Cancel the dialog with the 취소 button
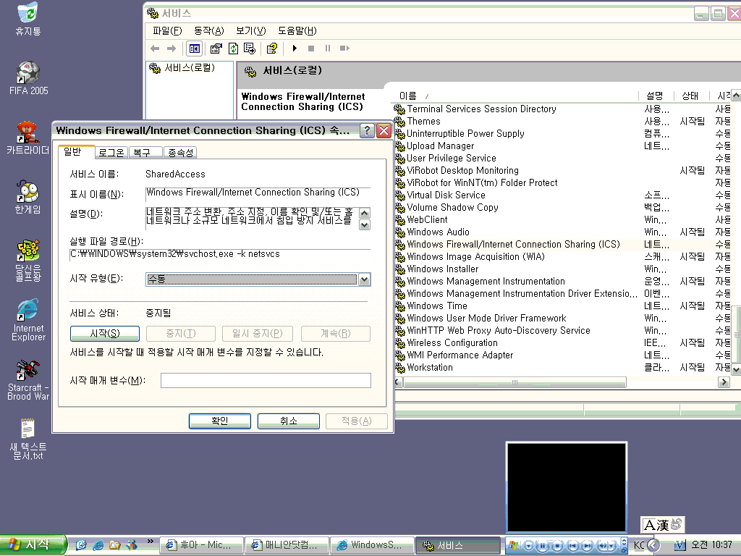The width and height of the screenshot is (741, 556). point(288,421)
